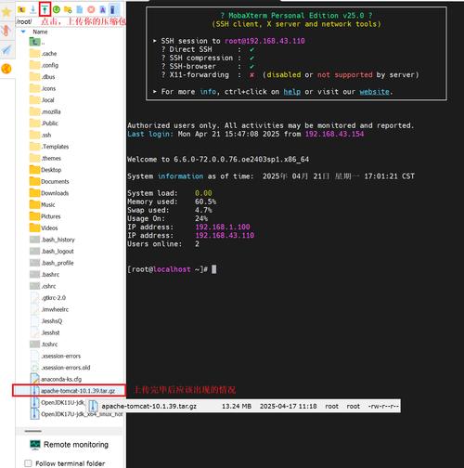
Task: Select the Music folder
Action: pos(43,204)
